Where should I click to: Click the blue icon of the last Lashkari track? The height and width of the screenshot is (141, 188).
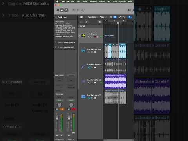pos(83,97)
